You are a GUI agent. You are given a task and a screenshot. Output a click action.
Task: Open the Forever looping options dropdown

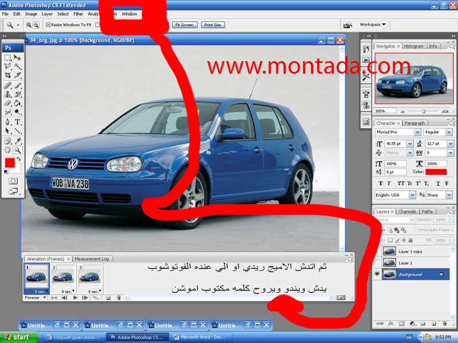[x=35, y=297]
